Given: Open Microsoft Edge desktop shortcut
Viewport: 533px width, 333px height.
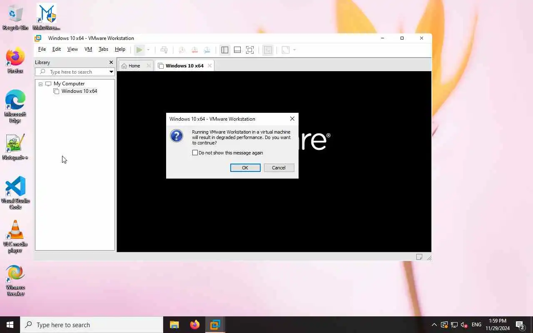Looking at the screenshot, I should (15, 106).
